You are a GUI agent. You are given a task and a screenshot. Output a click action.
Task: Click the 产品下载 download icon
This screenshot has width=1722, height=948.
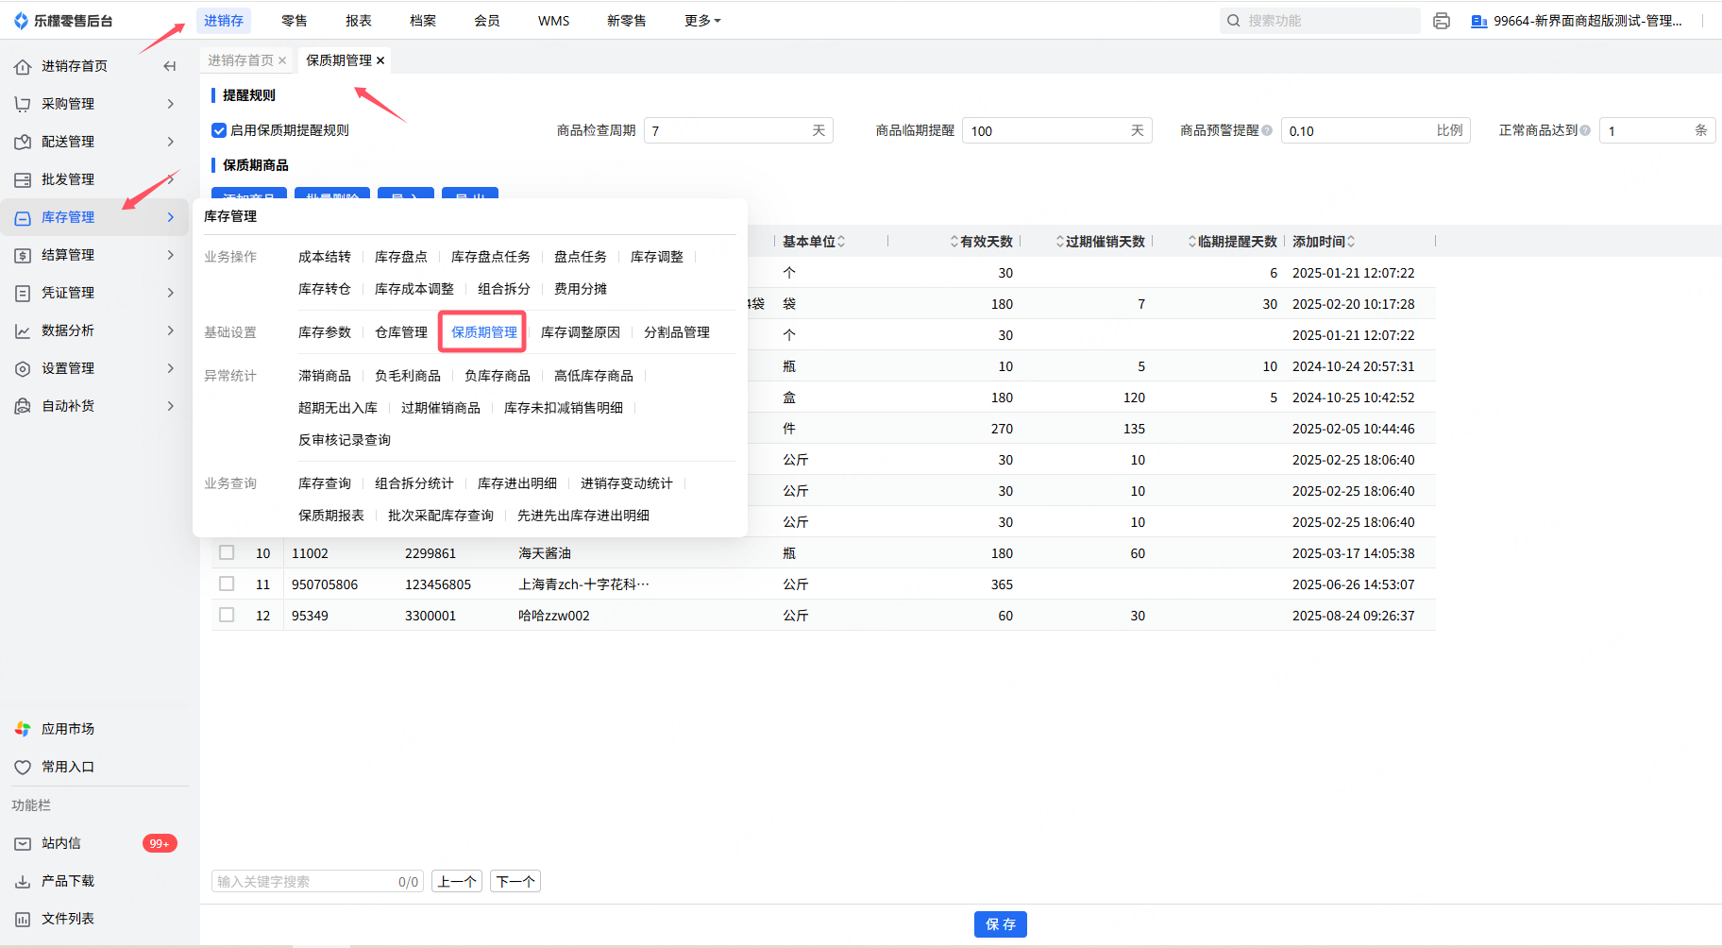pos(23,881)
